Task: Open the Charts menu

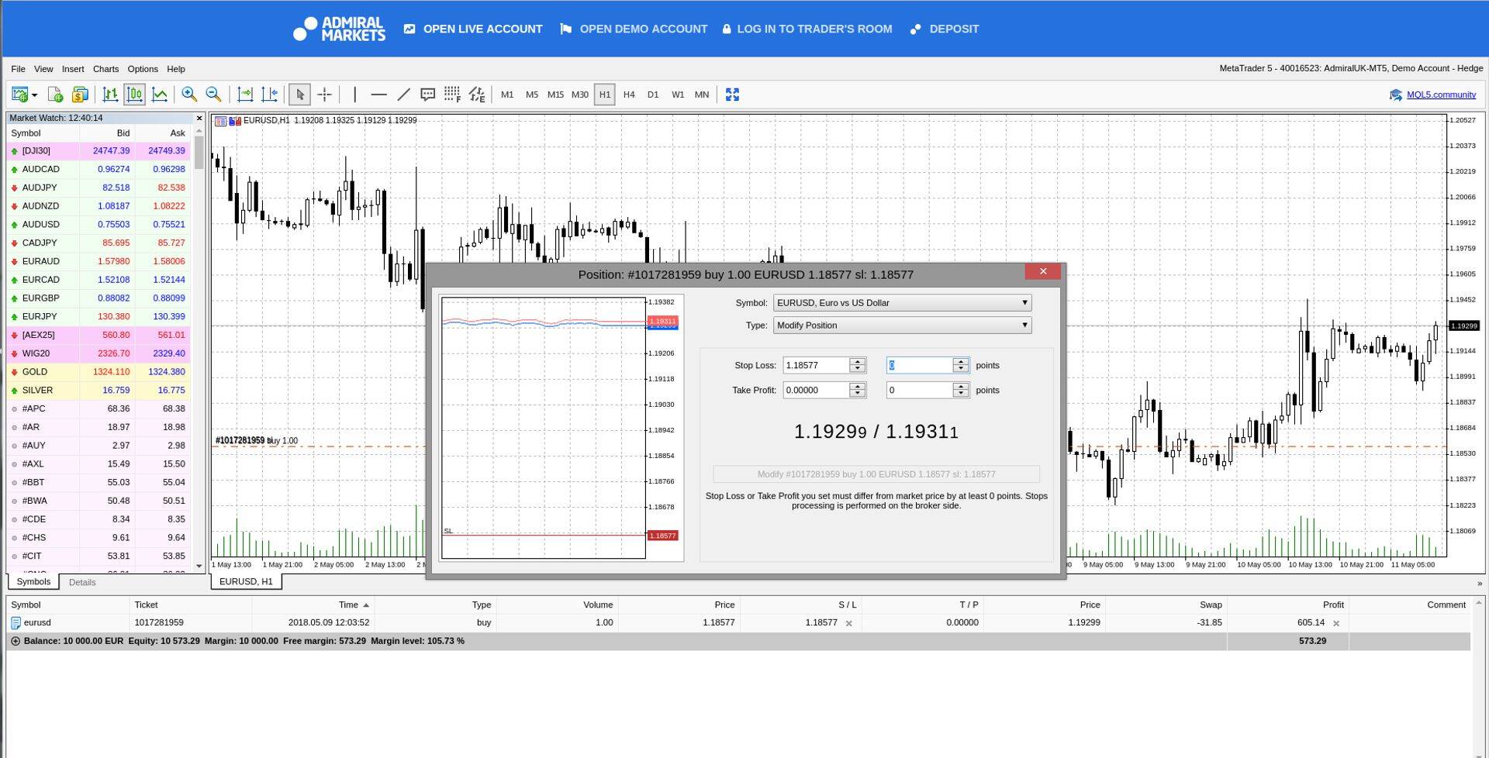Action: [x=105, y=69]
